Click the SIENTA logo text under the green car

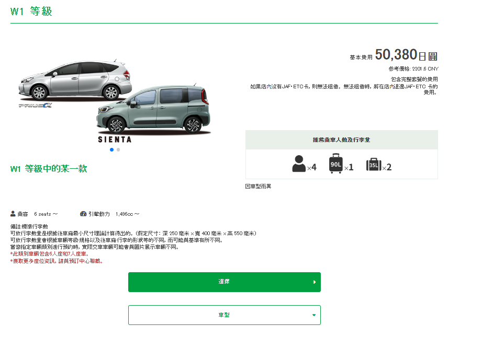click(x=115, y=140)
